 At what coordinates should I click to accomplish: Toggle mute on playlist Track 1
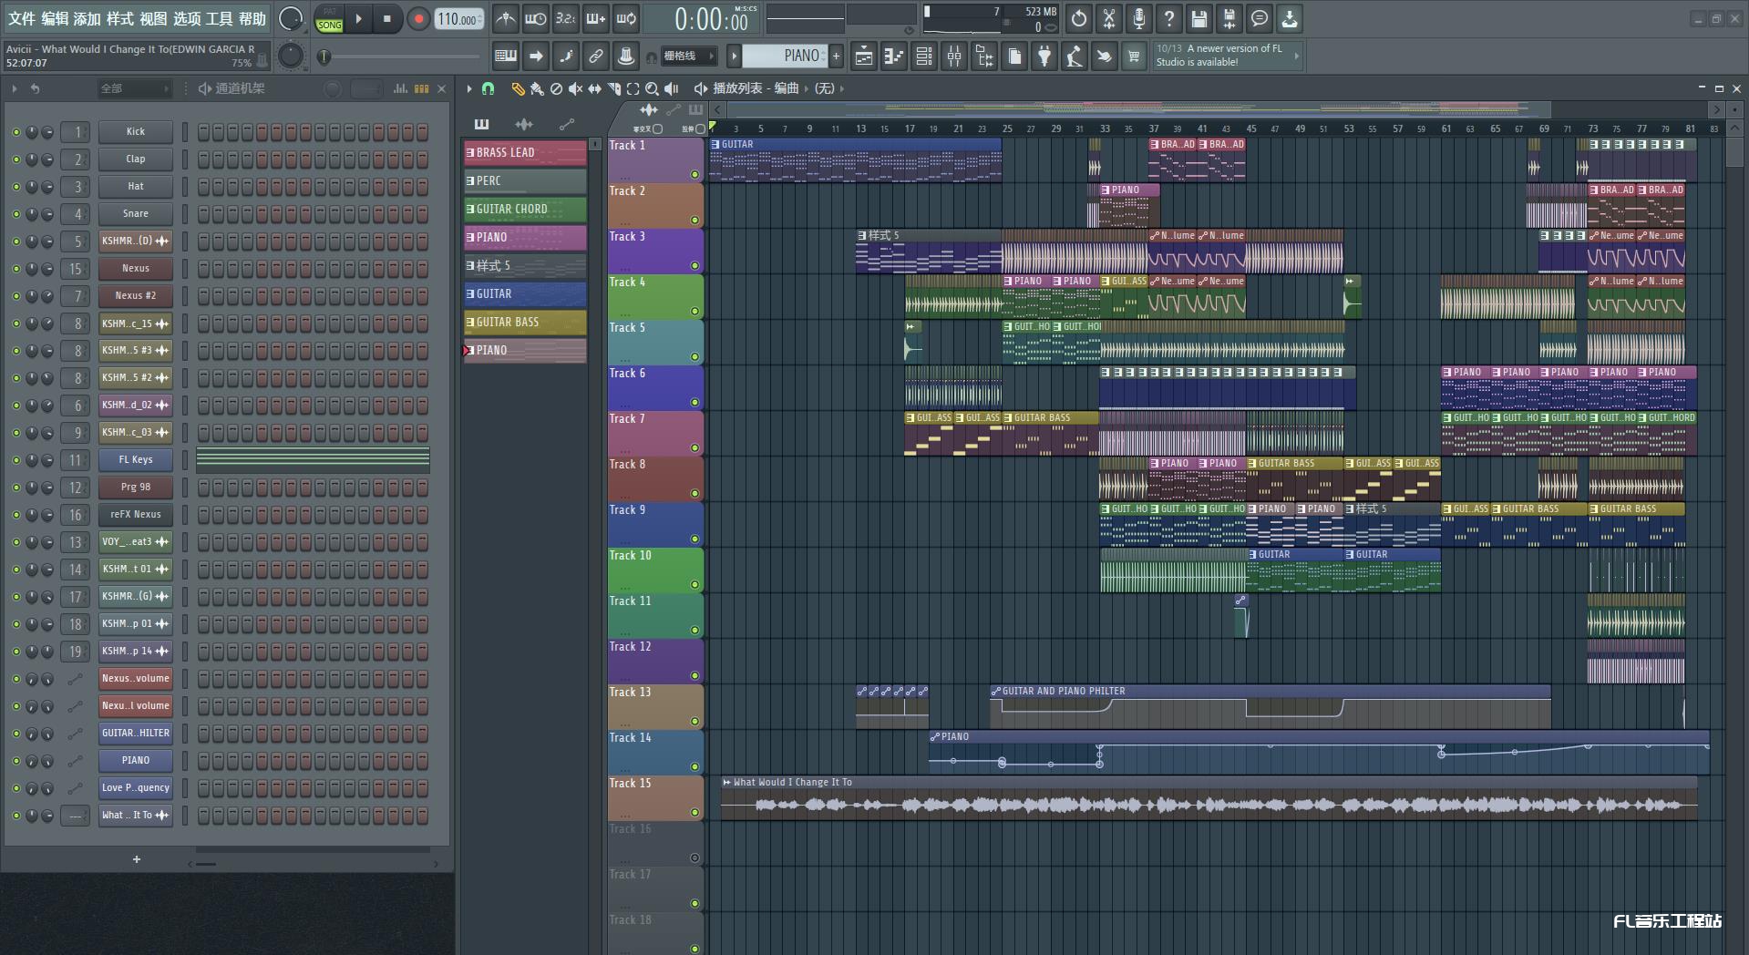pos(694,175)
